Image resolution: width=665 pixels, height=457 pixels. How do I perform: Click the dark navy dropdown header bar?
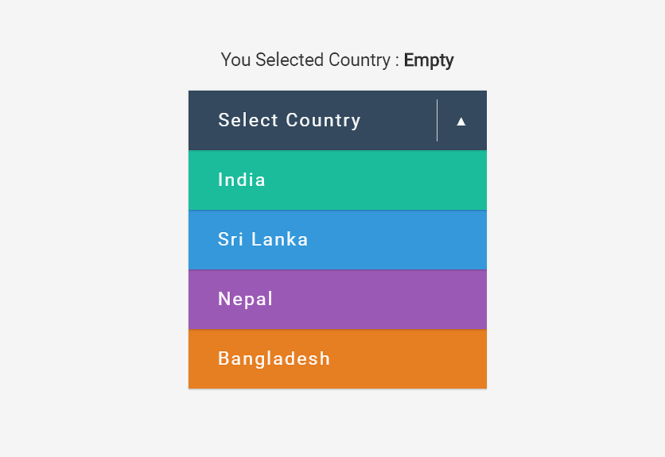(x=337, y=120)
